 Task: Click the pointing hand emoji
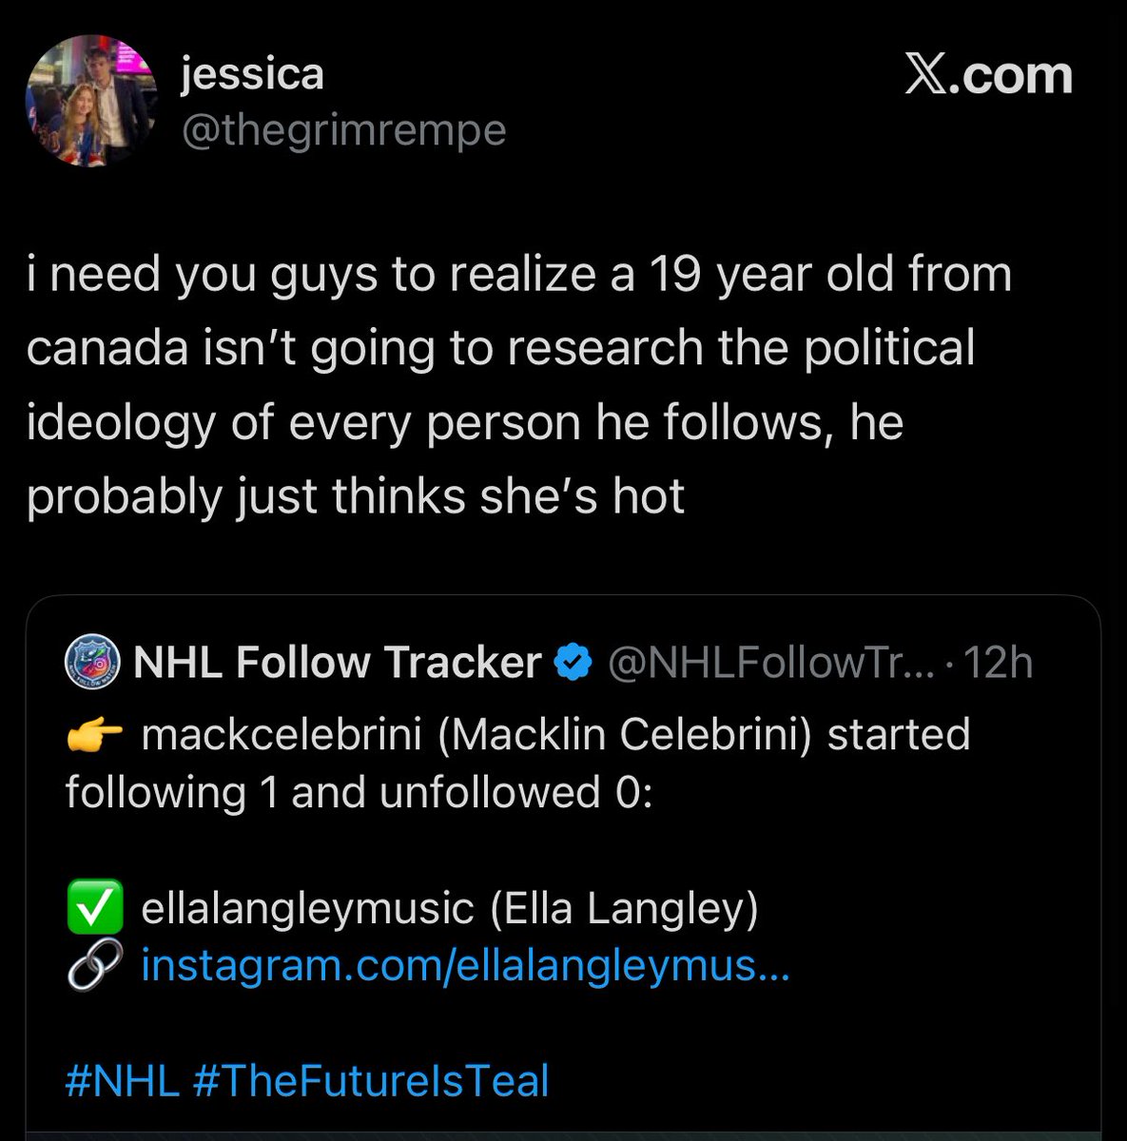(x=95, y=735)
